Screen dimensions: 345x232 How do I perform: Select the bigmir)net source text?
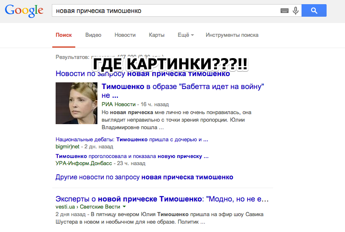(67, 146)
